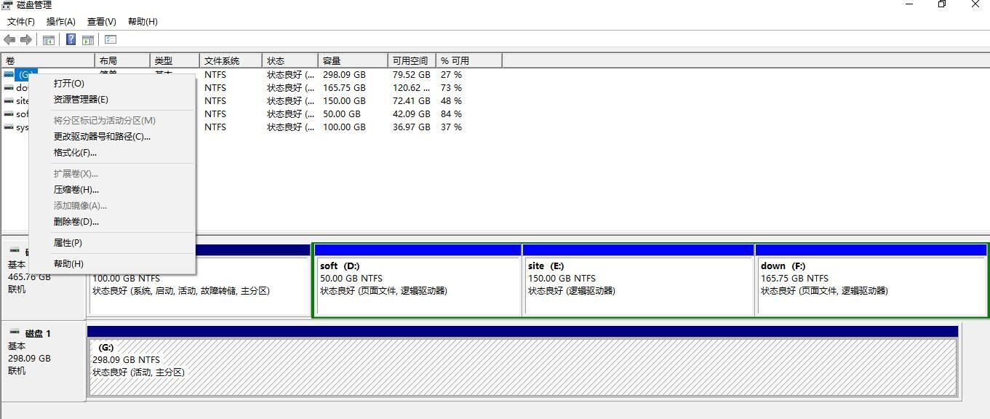Open the 查看(V) menu
This screenshot has width=990, height=419.
click(x=101, y=22)
